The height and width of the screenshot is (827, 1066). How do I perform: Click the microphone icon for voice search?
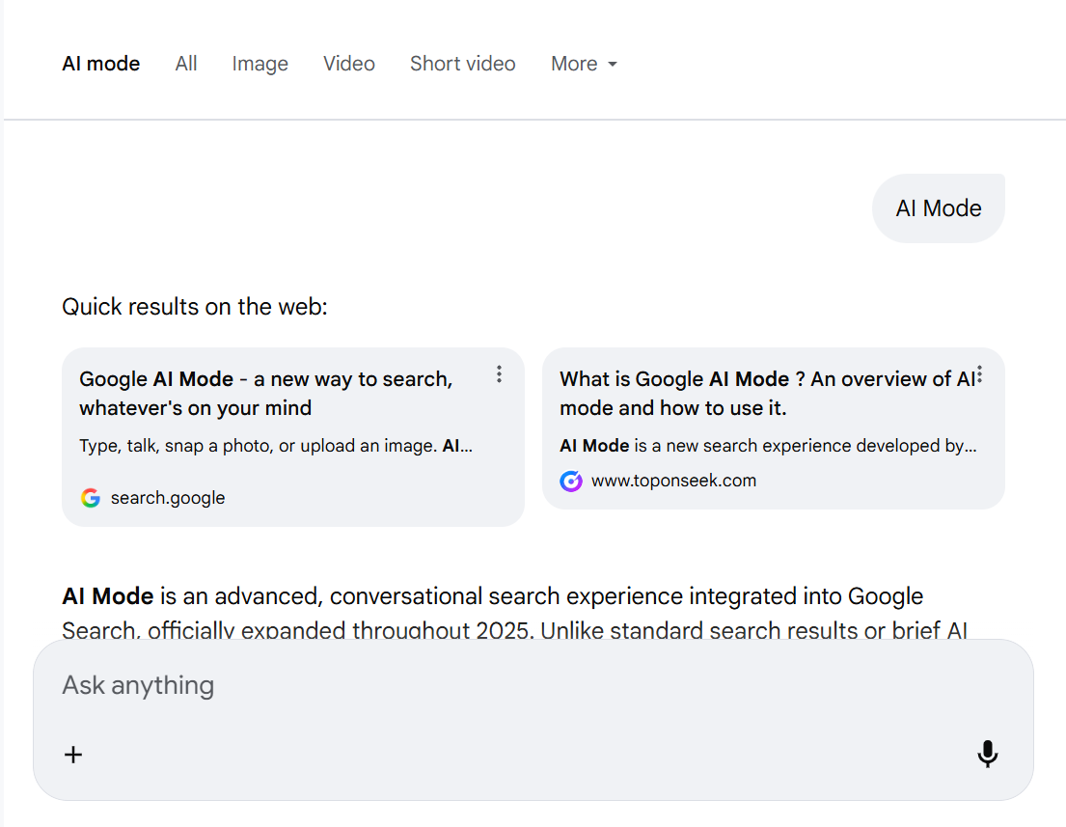tap(988, 755)
